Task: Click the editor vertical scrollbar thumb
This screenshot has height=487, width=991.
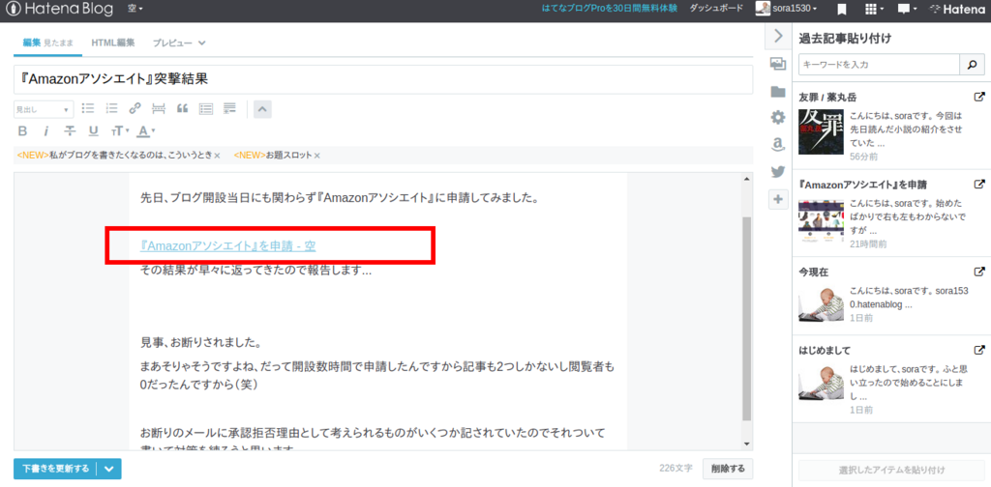Action: [x=746, y=319]
